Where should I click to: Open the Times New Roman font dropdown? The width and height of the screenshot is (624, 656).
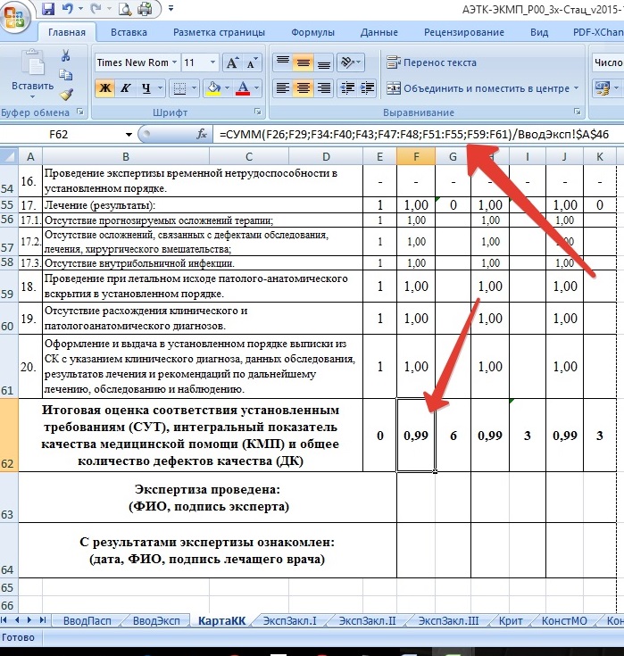174,62
